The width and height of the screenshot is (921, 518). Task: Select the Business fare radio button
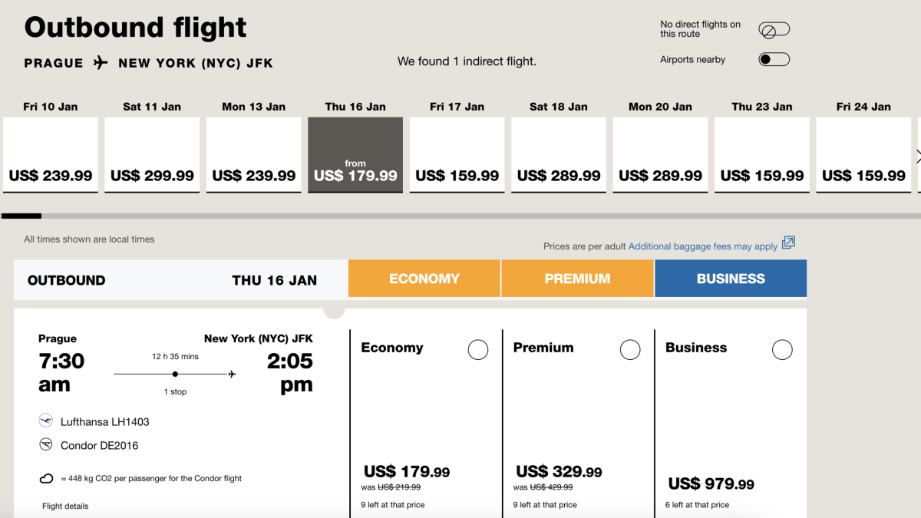782,350
